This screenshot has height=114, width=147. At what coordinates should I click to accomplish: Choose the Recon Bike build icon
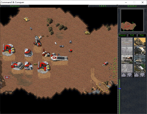pos(140,68)
